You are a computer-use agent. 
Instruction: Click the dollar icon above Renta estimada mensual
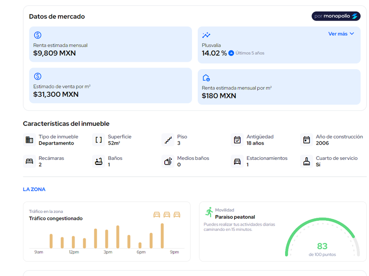[38, 35]
